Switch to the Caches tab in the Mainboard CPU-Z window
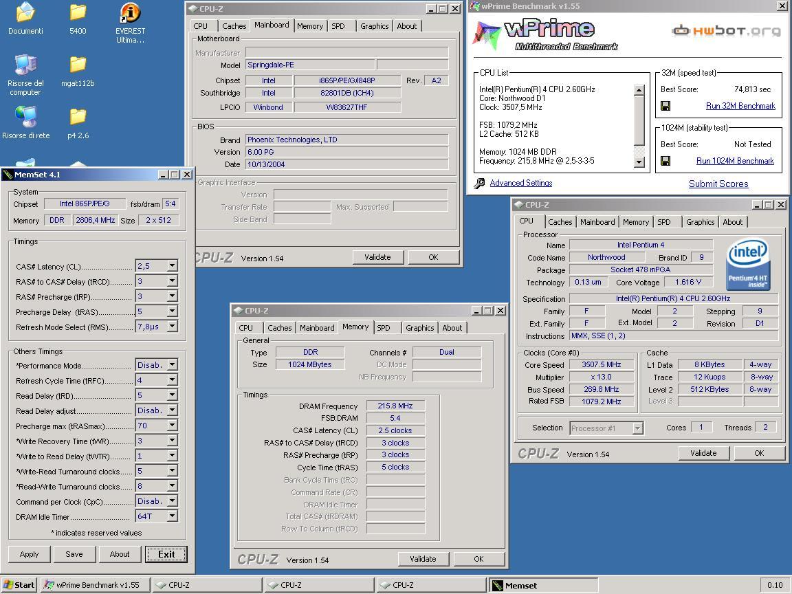Image resolution: width=792 pixels, height=594 pixels. (234, 26)
